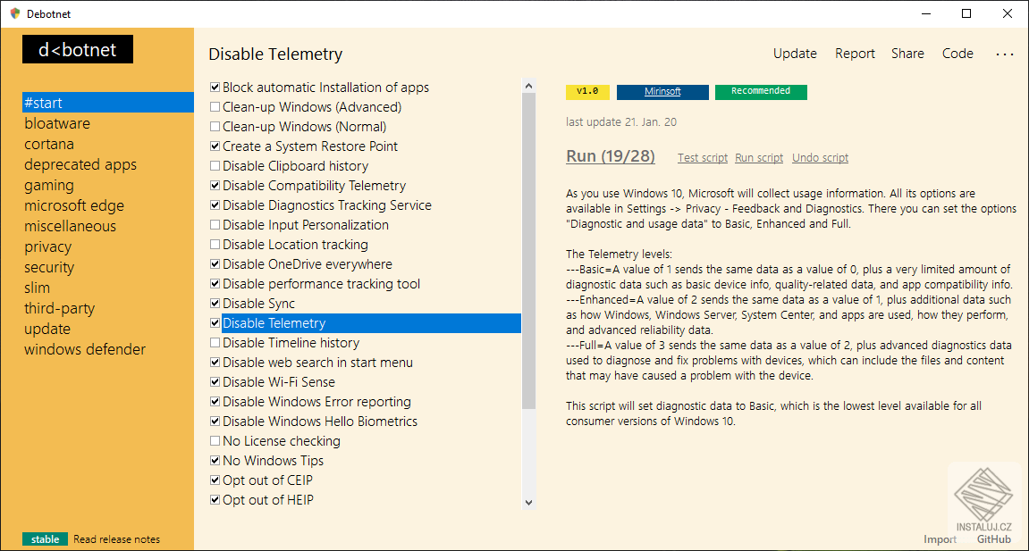1029x551 pixels.
Task: Toggle the No License checking checkbox
Action: 215,441
